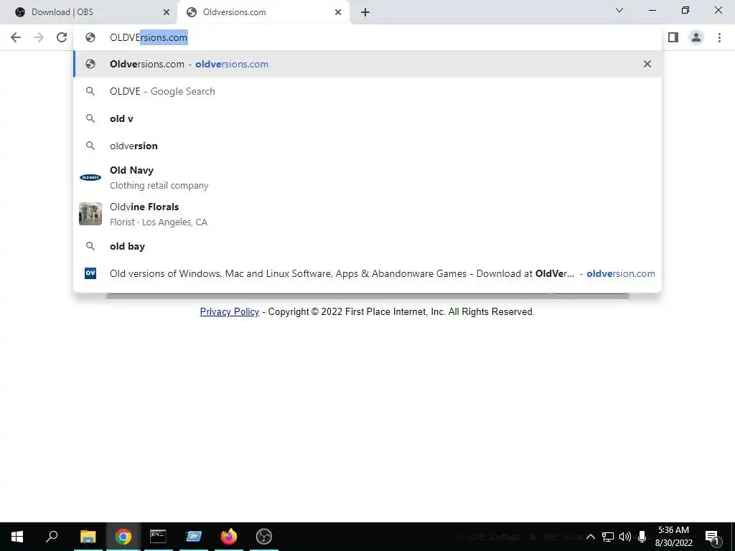735x551 pixels.
Task: Open the taskbar search magnifier
Action: pos(52,537)
